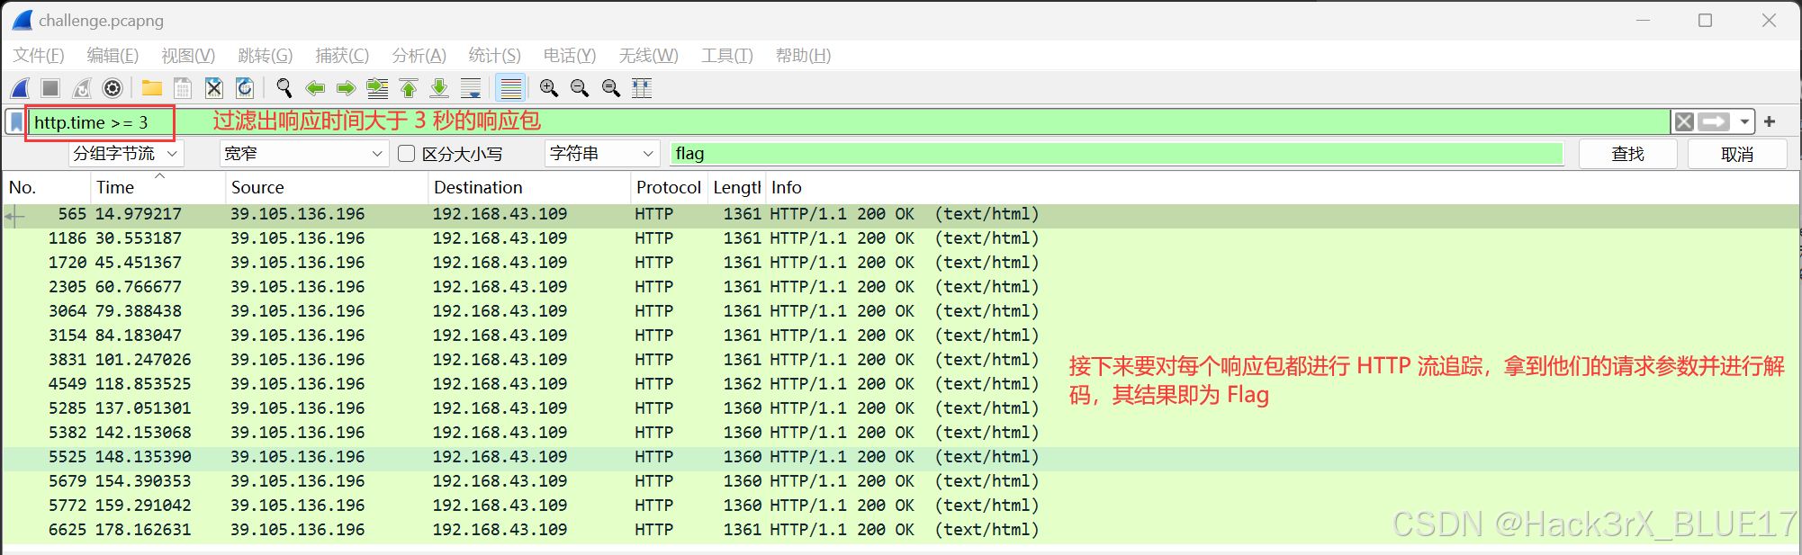Viewport: 1802px width, 555px height.
Task: Open a capture file with folder icon
Action: pyautogui.click(x=151, y=88)
